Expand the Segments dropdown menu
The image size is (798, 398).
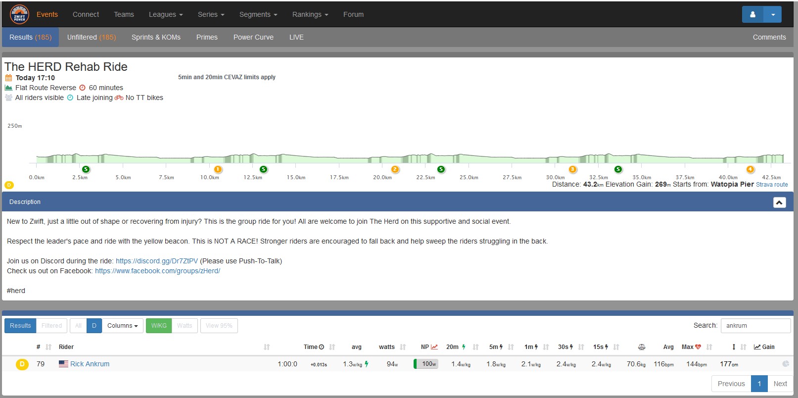point(258,14)
